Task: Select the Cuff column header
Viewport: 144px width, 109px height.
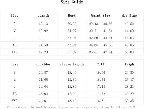Action: pyautogui.click(x=101, y=64)
